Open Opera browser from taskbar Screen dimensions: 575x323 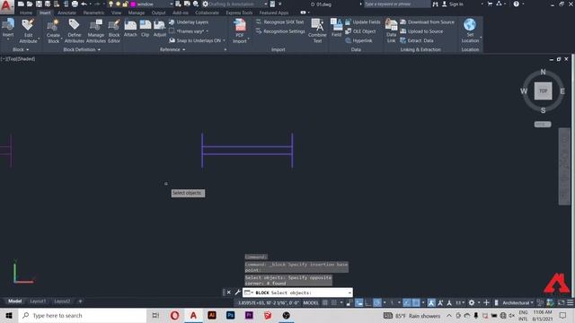[174, 315]
